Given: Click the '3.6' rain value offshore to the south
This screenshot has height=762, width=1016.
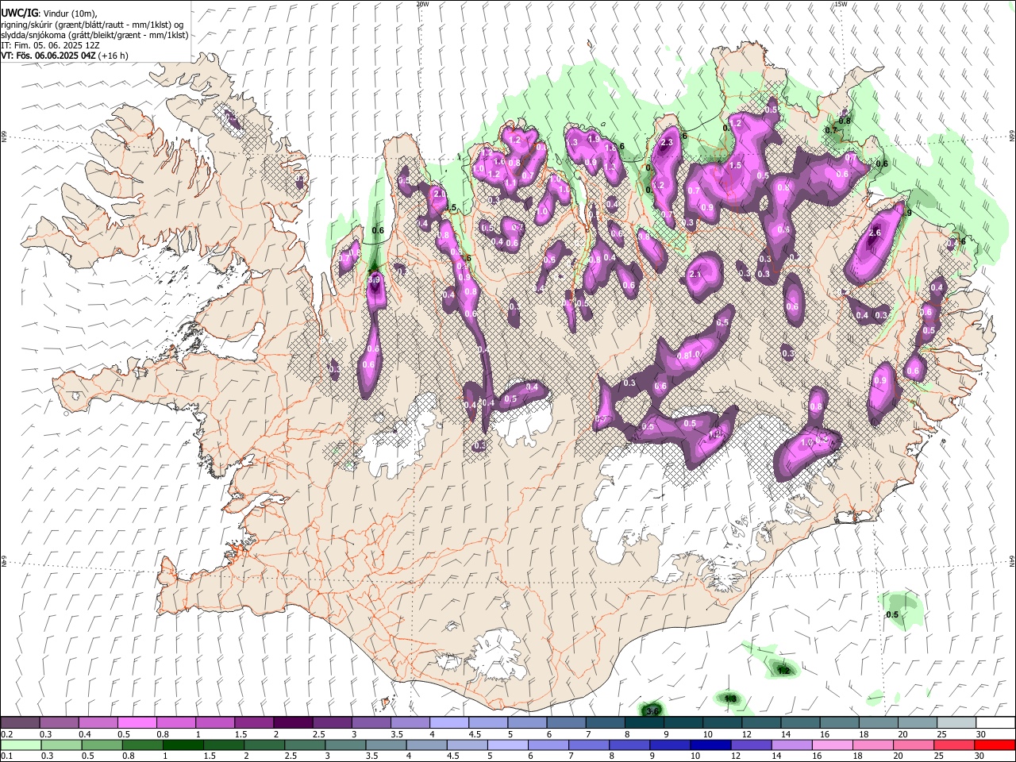Looking at the screenshot, I should [x=652, y=710].
